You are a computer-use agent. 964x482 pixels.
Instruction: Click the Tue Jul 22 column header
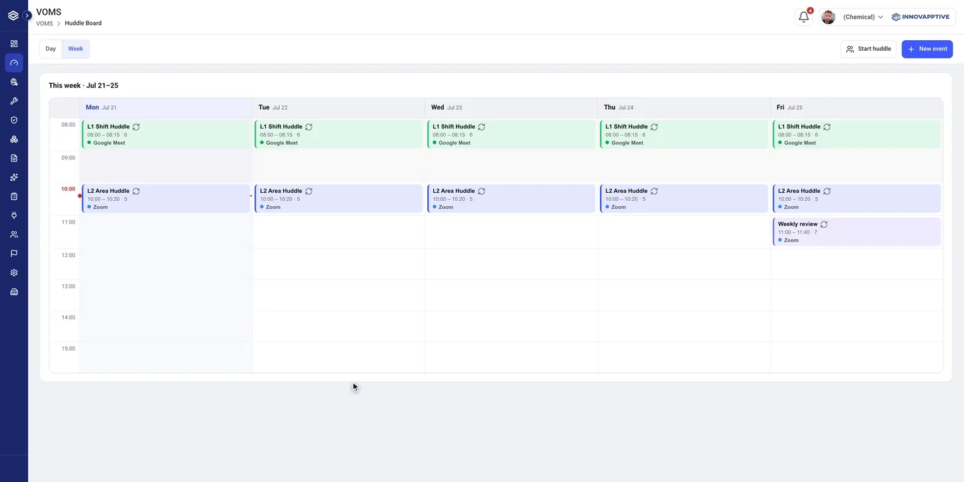(339, 107)
